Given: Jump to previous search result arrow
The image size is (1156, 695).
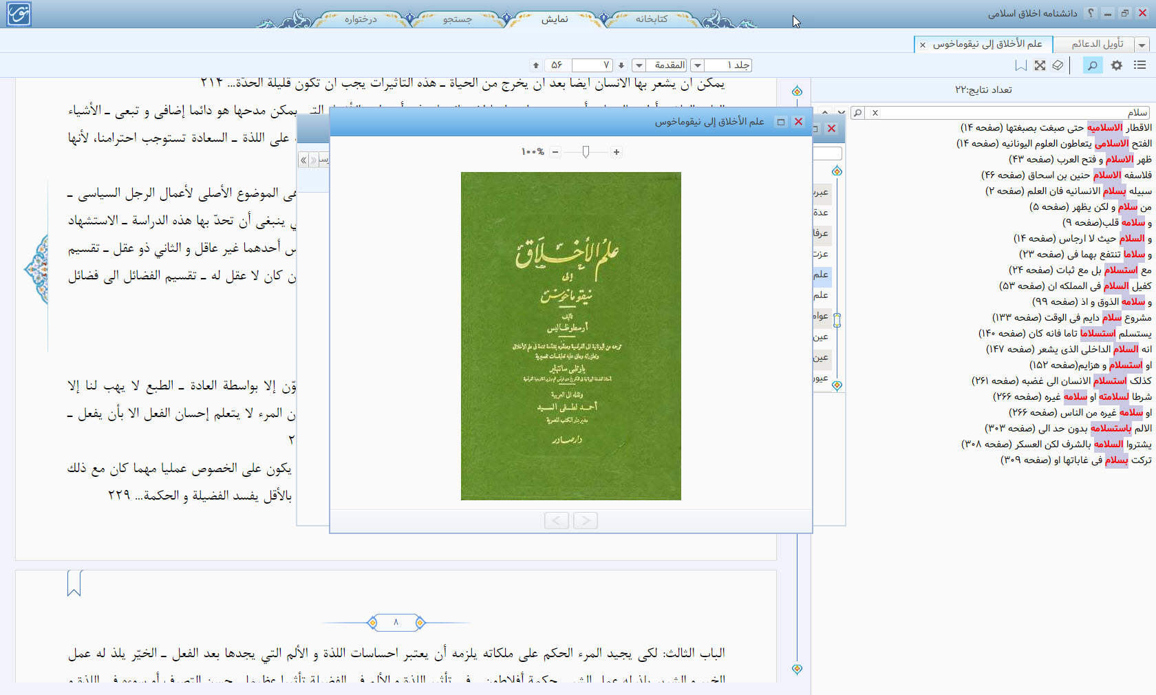Looking at the screenshot, I should pyautogui.click(x=824, y=111).
